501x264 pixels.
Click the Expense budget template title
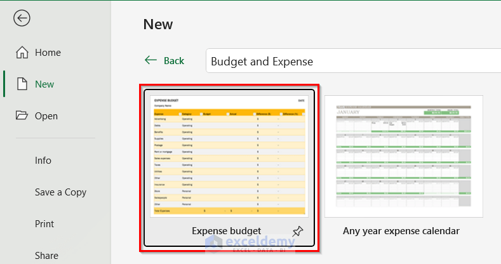click(226, 231)
